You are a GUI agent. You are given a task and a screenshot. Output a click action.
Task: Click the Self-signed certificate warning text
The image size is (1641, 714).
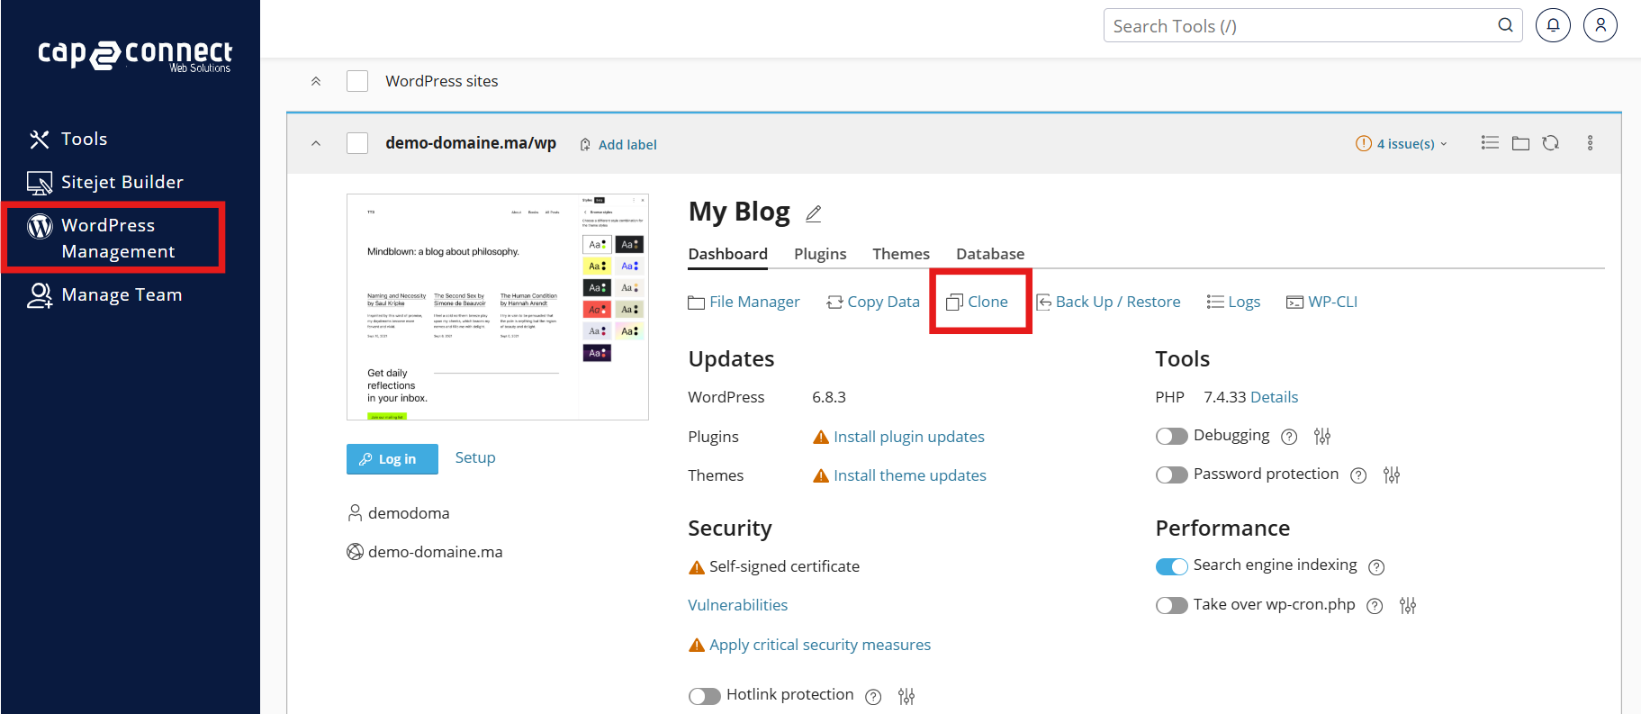tap(784, 566)
